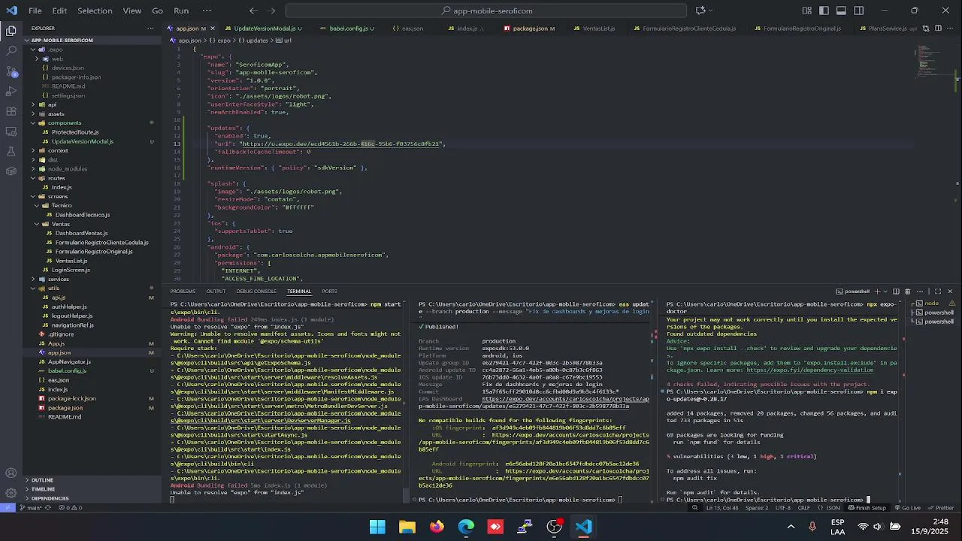This screenshot has width=962, height=541.
Task: Switch to package.json editor tab
Action: 530,29
